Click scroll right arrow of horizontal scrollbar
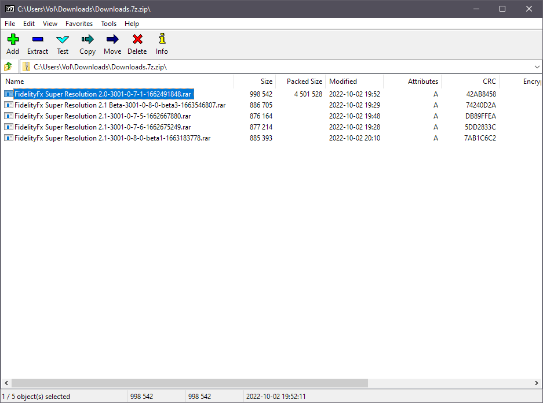Viewport: 543px width, 403px height. (x=537, y=383)
